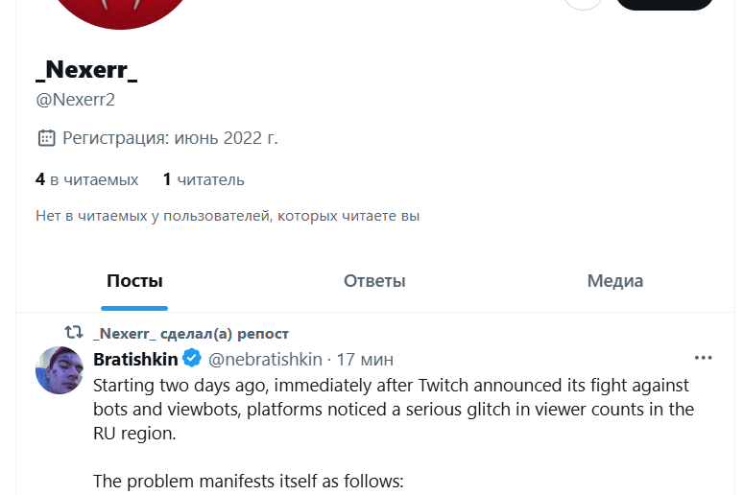Open the three-dot more menu on the post
This screenshot has width=744, height=495.
[703, 358]
